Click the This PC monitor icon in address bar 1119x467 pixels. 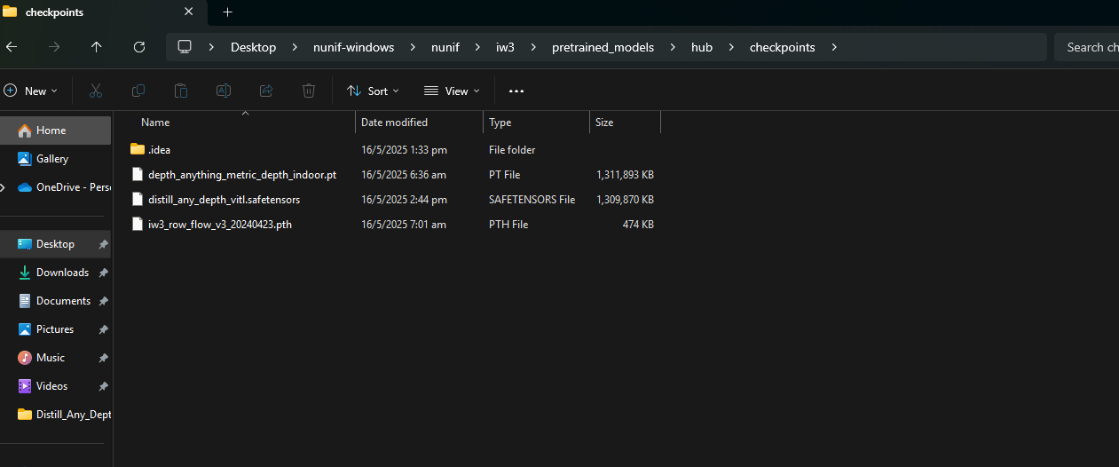[185, 47]
